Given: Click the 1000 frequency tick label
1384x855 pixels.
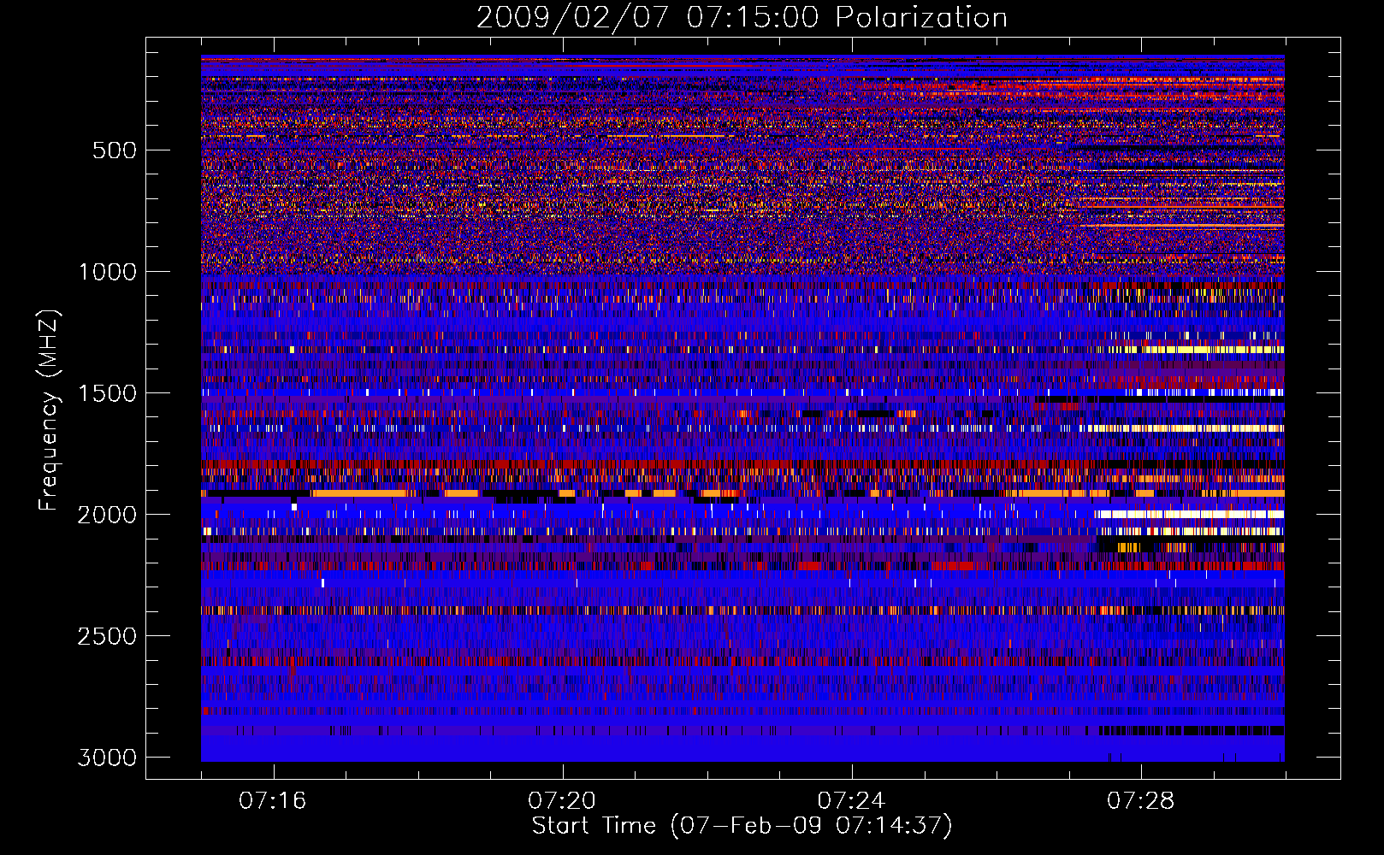Looking at the screenshot, I should click(x=107, y=272).
